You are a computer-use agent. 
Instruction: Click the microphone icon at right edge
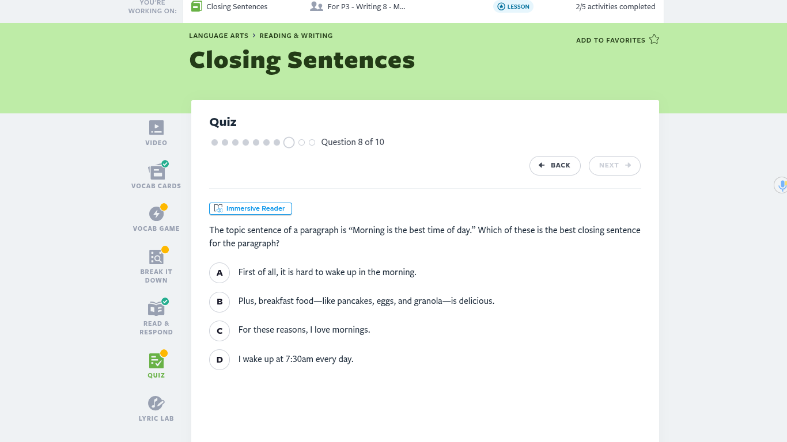click(782, 185)
